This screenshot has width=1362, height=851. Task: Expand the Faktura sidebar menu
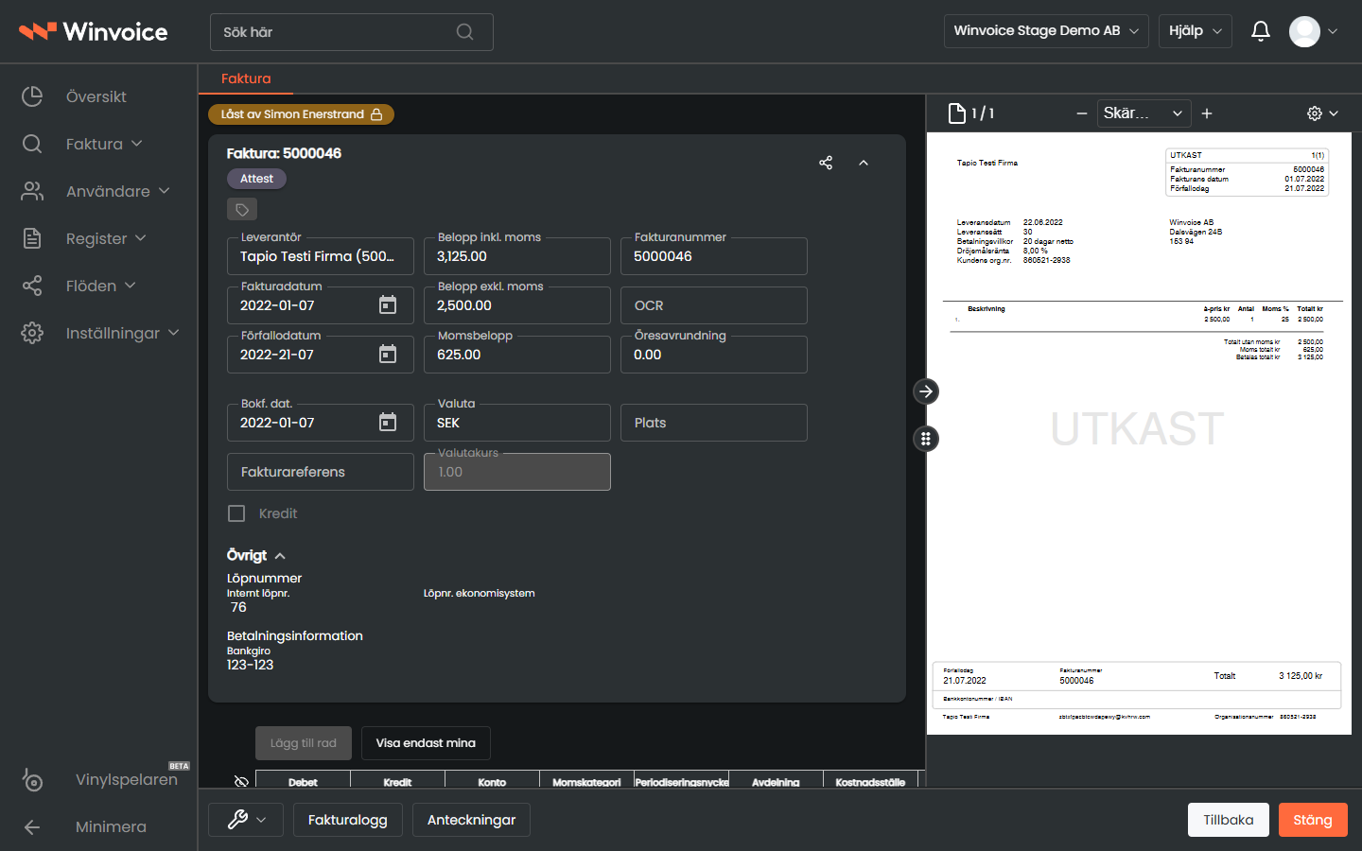[82, 144]
